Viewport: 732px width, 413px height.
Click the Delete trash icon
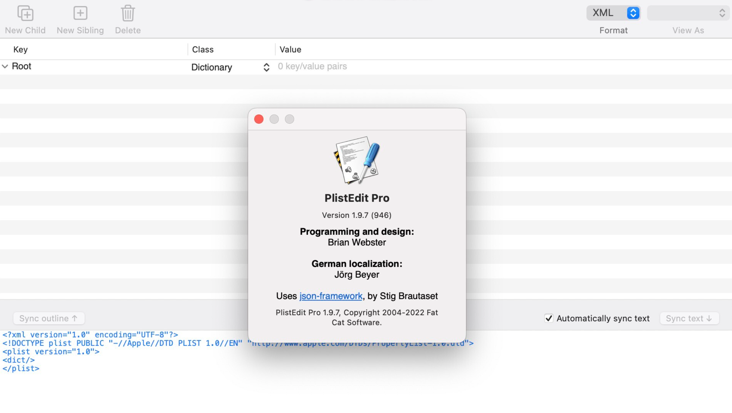(x=128, y=13)
